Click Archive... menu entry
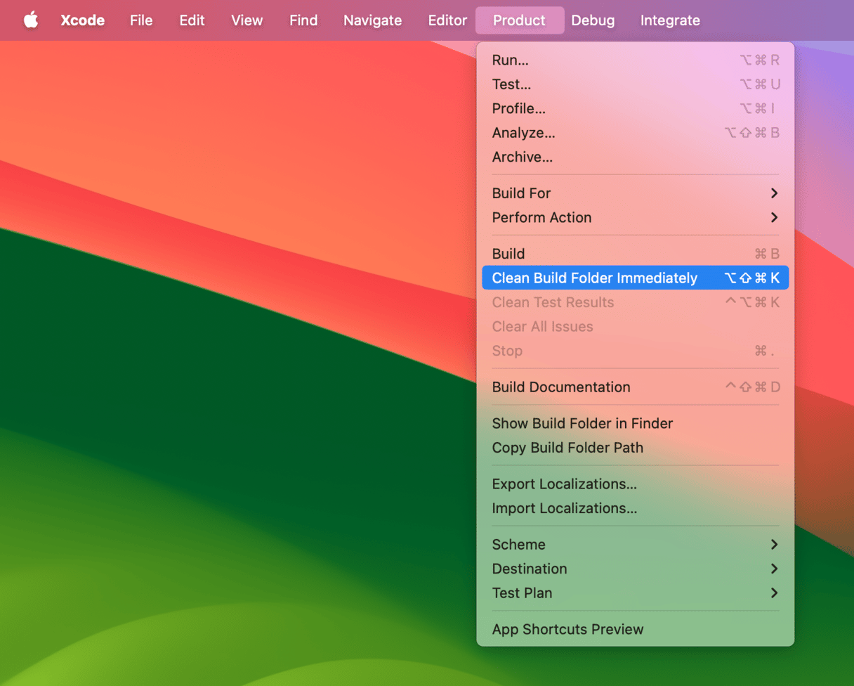This screenshot has height=686, width=854. click(x=522, y=157)
